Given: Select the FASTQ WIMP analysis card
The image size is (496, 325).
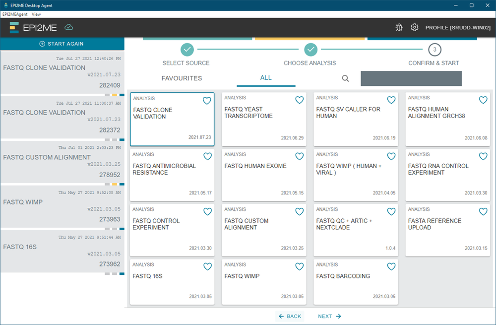Looking at the screenshot, I should [x=264, y=282].
